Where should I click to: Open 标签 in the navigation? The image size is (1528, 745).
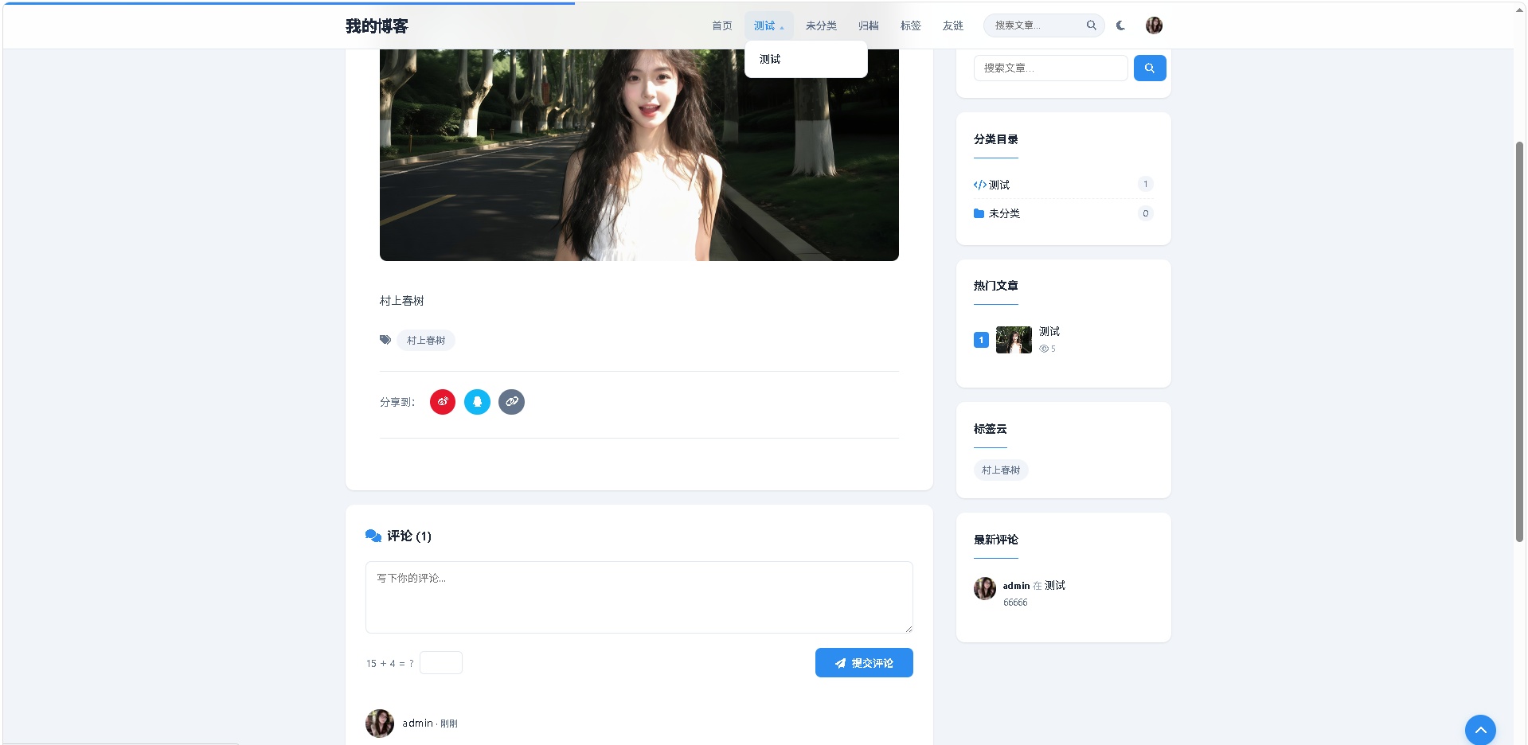[x=911, y=25]
